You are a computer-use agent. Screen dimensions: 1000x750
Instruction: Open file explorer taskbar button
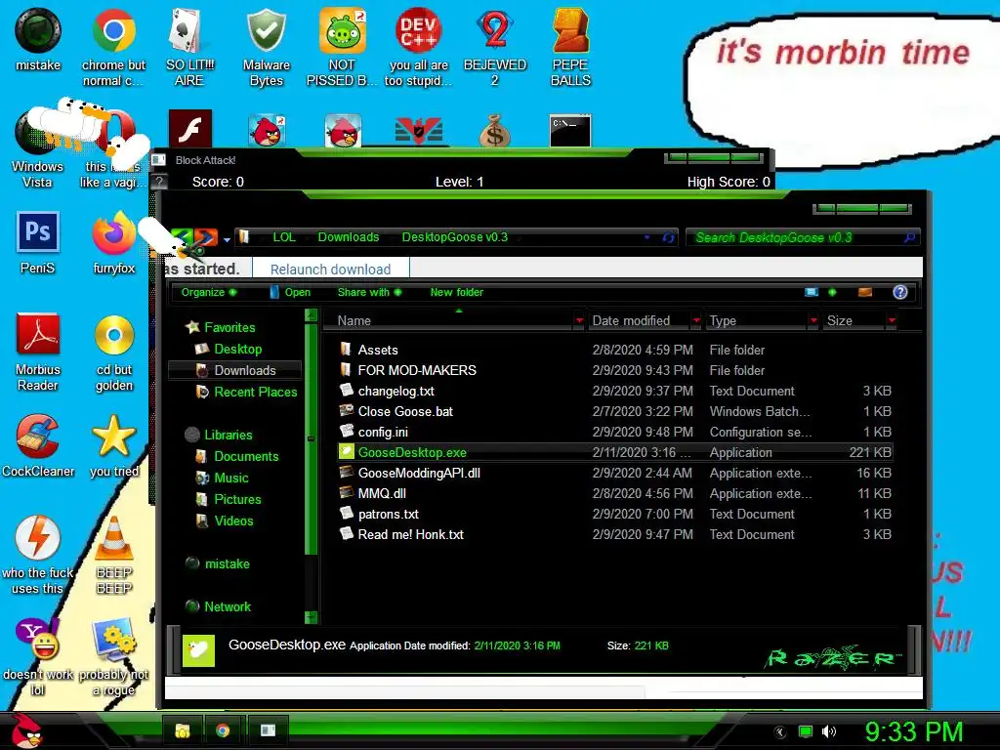(x=183, y=730)
